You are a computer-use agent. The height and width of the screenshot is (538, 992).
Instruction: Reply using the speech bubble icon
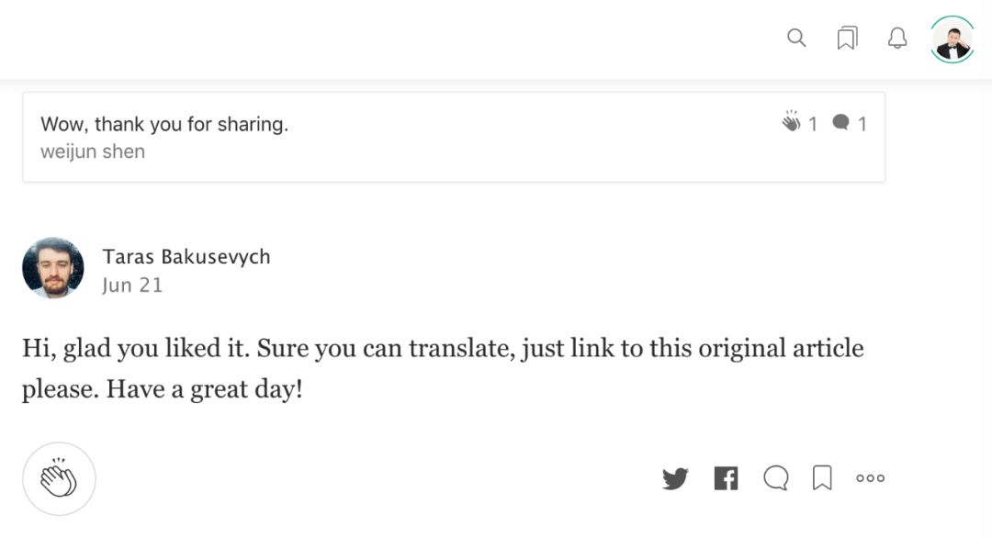pyautogui.click(x=776, y=478)
